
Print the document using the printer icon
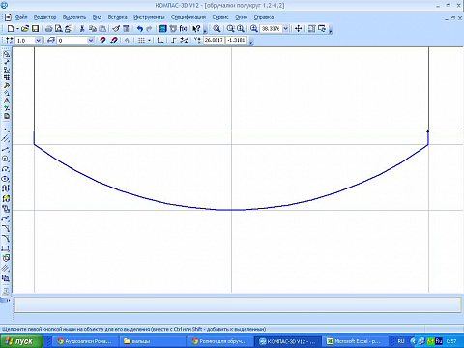pos(48,29)
